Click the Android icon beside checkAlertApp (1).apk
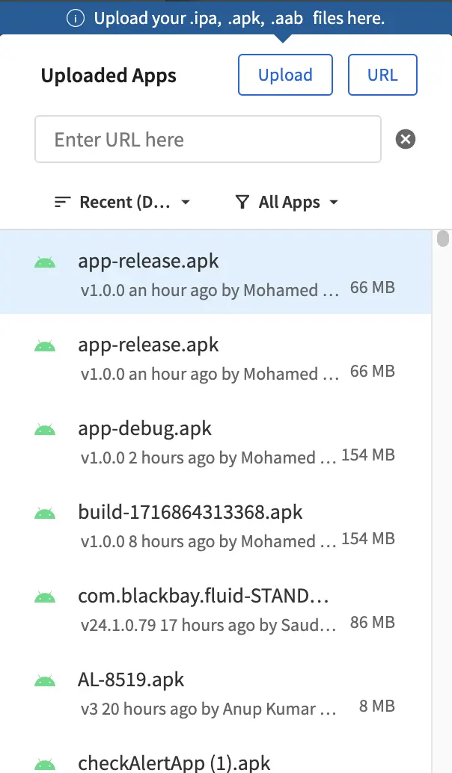The image size is (452, 773). pyautogui.click(x=45, y=764)
